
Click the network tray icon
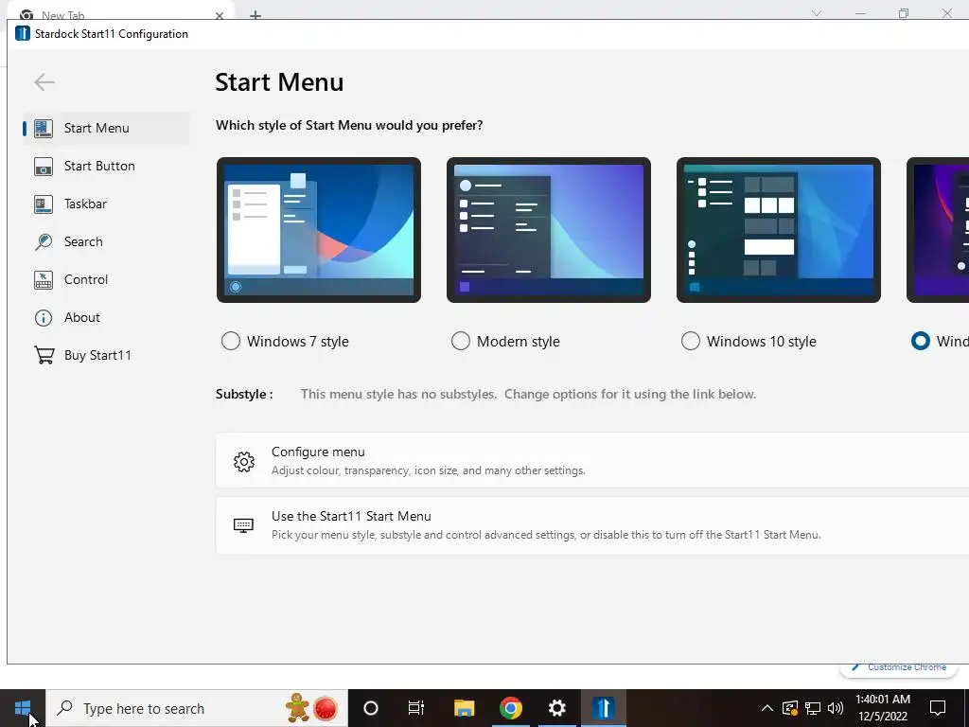point(813,708)
